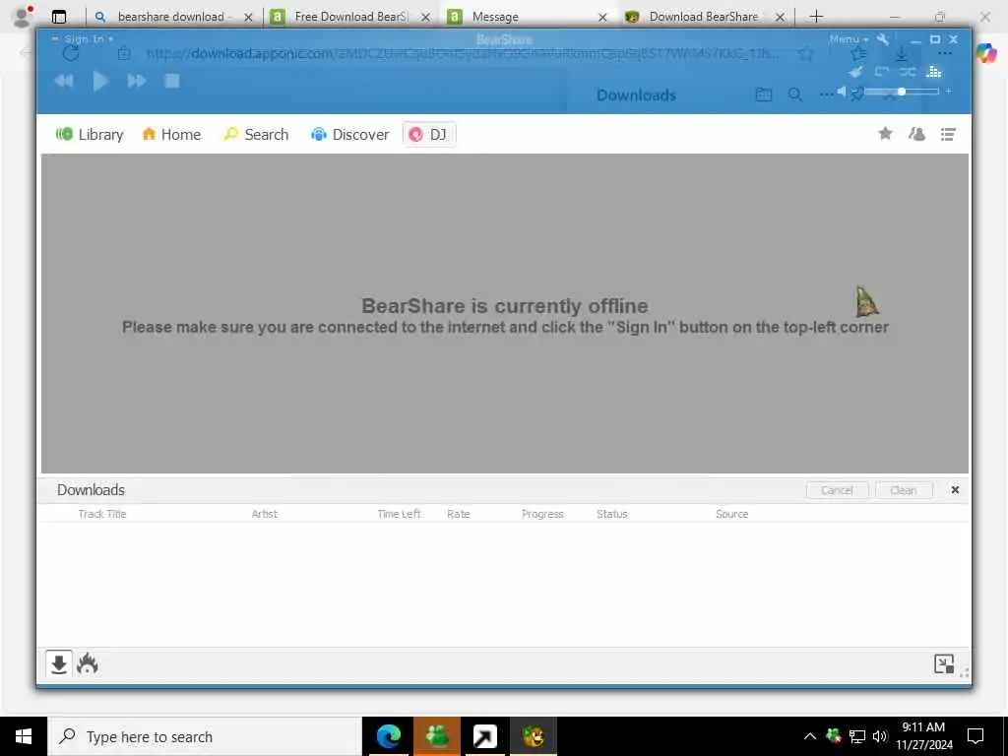Click the Rate column header
1008x756 pixels.
(459, 514)
